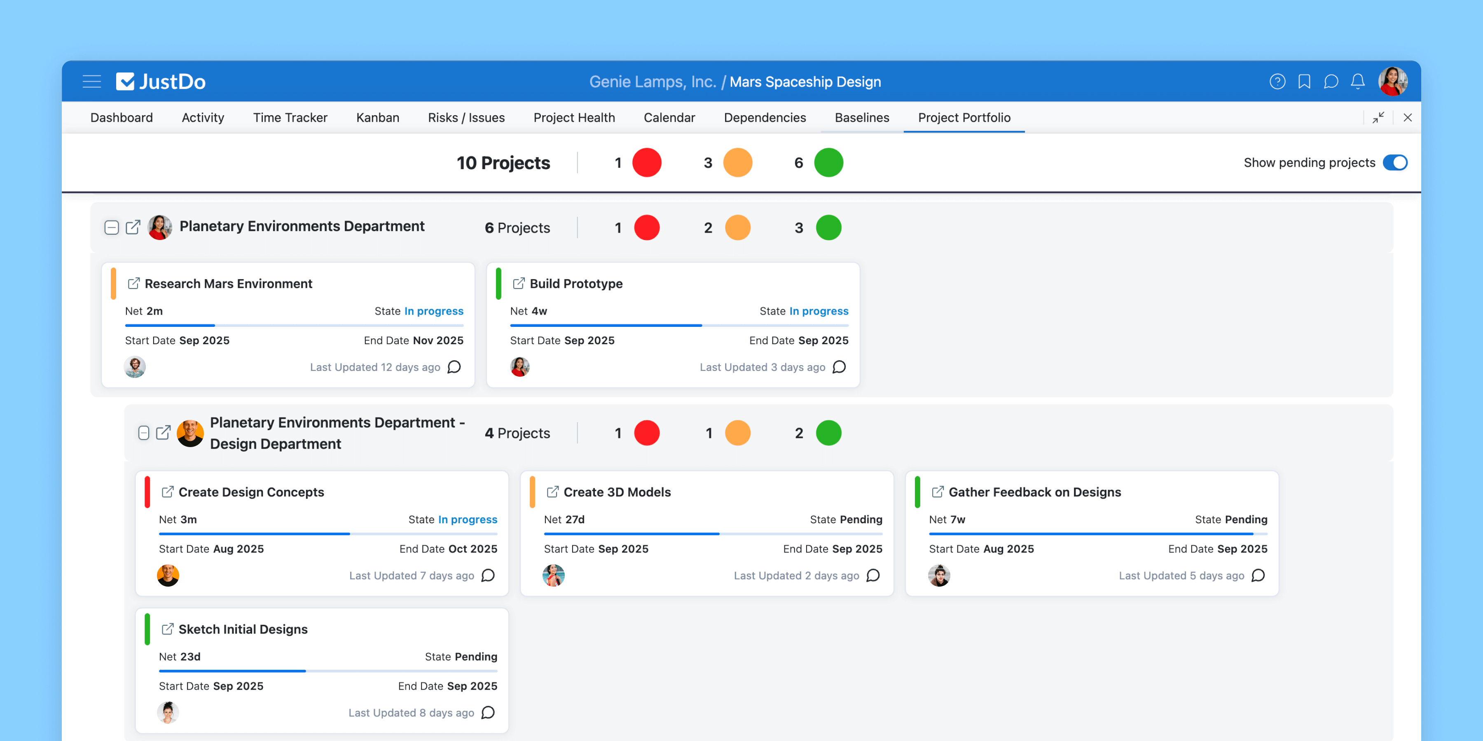
Task: Select the Baselines tab
Action: point(861,117)
